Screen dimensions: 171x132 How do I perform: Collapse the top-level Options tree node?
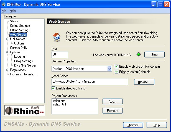coord(7,52)
